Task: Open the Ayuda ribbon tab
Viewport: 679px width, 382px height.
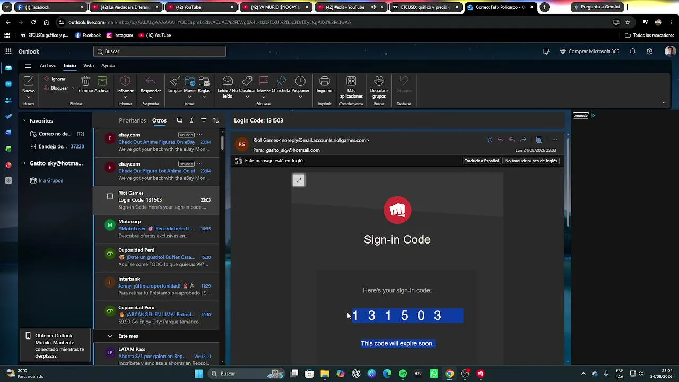Action: coord(108,66)
